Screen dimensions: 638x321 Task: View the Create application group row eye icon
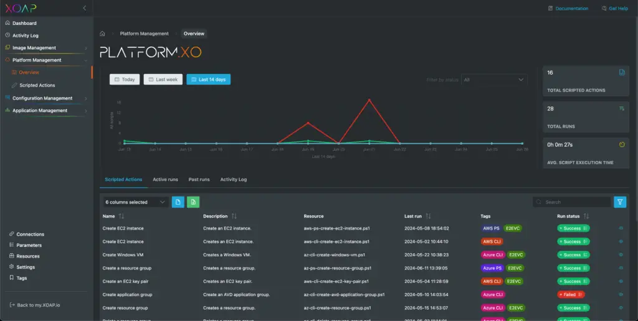[621, 295]
